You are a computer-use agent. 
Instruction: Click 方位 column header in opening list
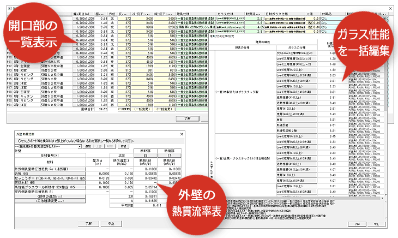point(112,14)
